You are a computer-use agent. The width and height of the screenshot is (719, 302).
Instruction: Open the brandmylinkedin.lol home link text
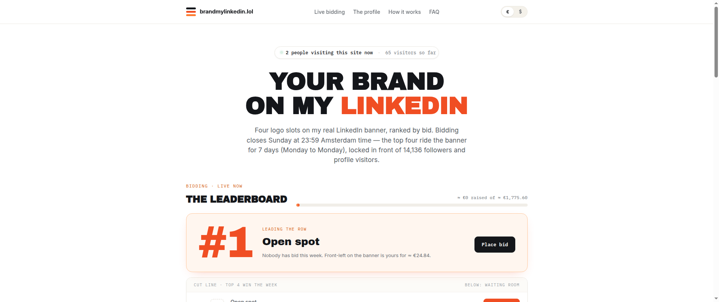(x=226, y=12)
